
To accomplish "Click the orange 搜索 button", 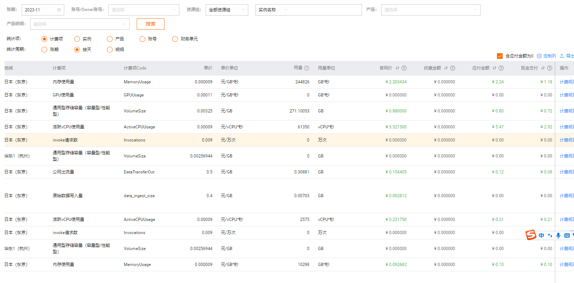I will pyautogui.click(x=150, y=24).
